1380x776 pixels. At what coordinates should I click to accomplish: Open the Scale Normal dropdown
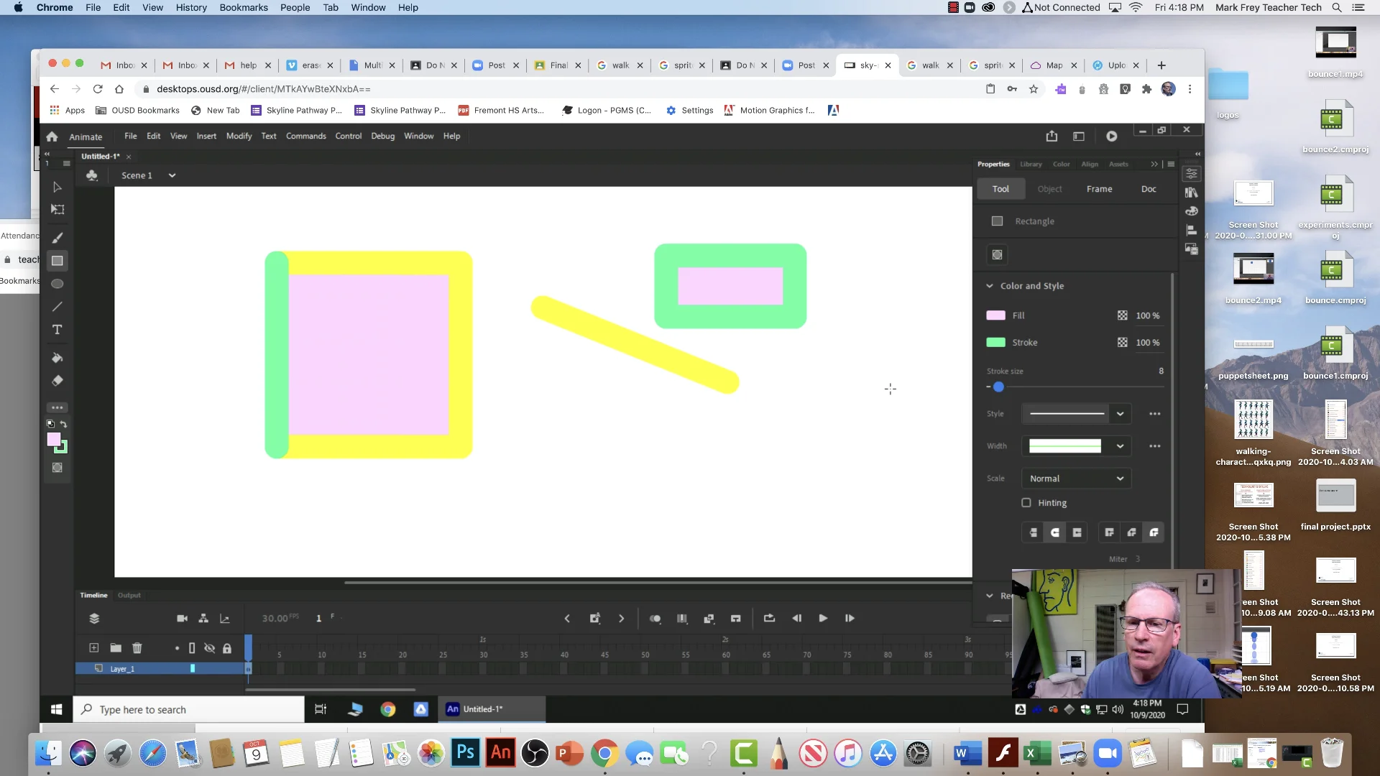tap(1076, 479)
